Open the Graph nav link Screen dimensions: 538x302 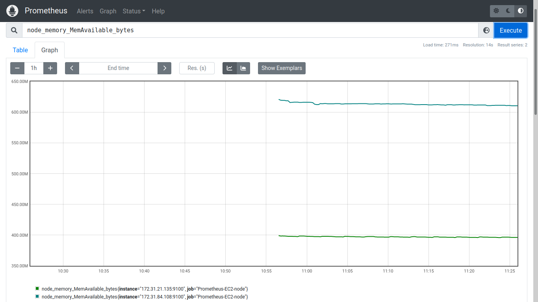pyautogui.click(x=108, y=11)
